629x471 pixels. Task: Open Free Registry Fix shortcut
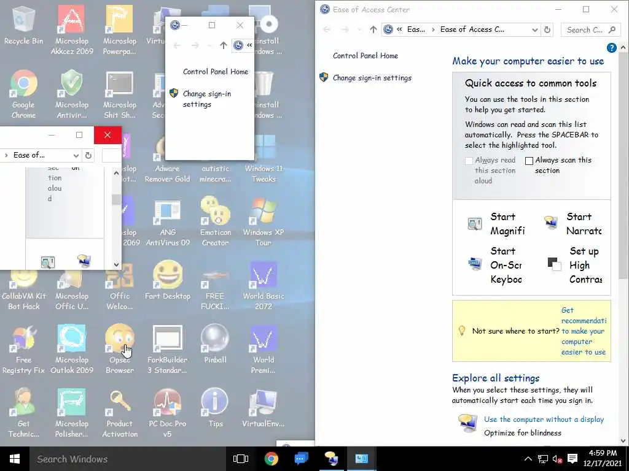click(24, 349)
